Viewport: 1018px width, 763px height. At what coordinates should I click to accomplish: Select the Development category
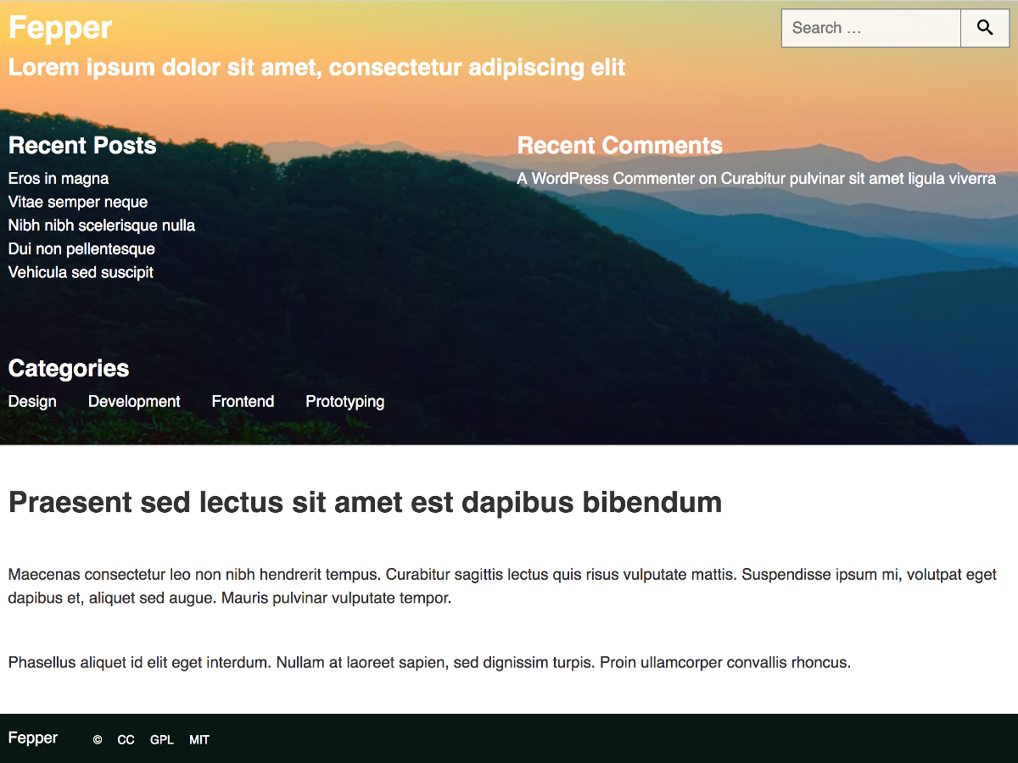pos(133,401)
